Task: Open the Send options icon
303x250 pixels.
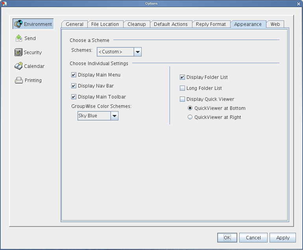Action: [x=19, y=38]
